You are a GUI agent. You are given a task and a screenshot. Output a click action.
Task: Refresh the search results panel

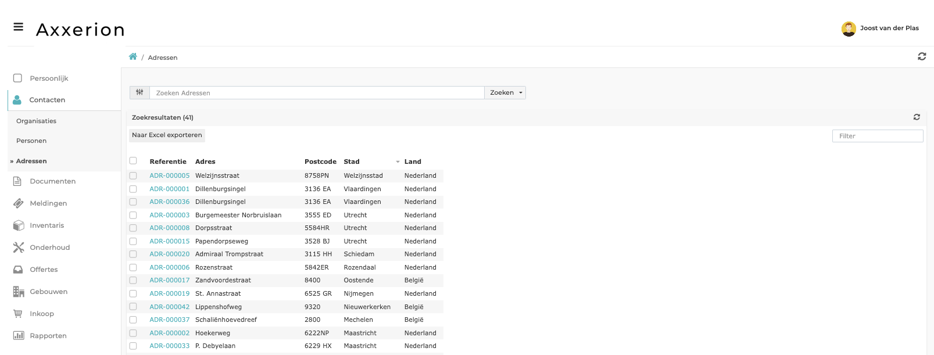point(917,117)
